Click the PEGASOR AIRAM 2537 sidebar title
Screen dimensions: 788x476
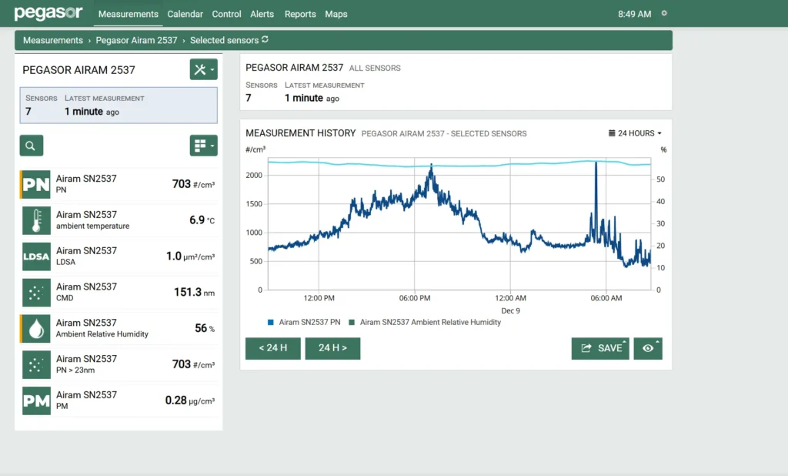point(79,70)
